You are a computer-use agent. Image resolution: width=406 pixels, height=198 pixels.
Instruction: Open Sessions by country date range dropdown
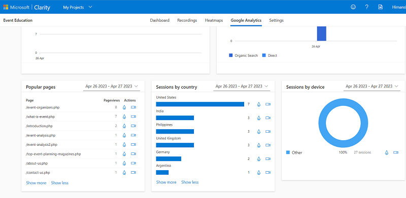pyautogui.click(x=242, y=86)
